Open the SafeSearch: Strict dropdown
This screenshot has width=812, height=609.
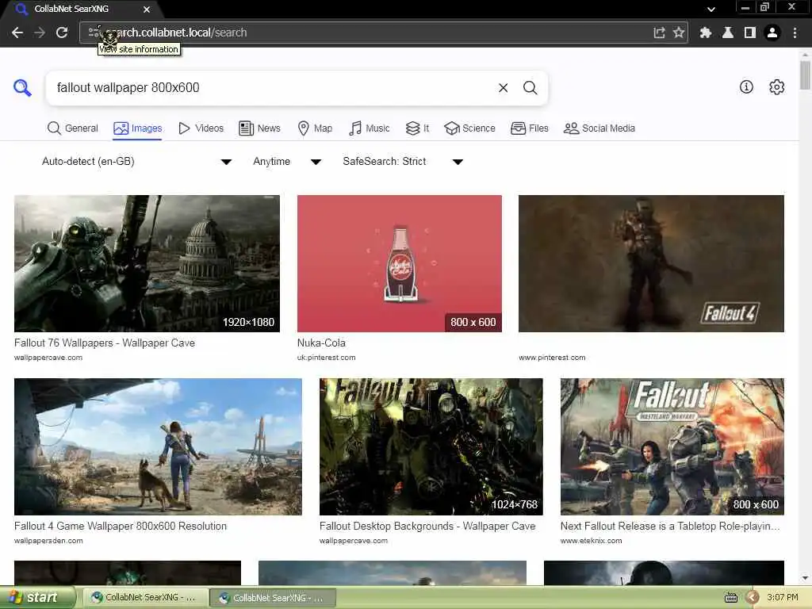click(x=402, y=162)
